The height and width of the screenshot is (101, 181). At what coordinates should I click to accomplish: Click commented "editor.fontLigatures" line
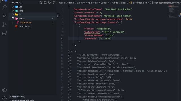pos(92,74)
